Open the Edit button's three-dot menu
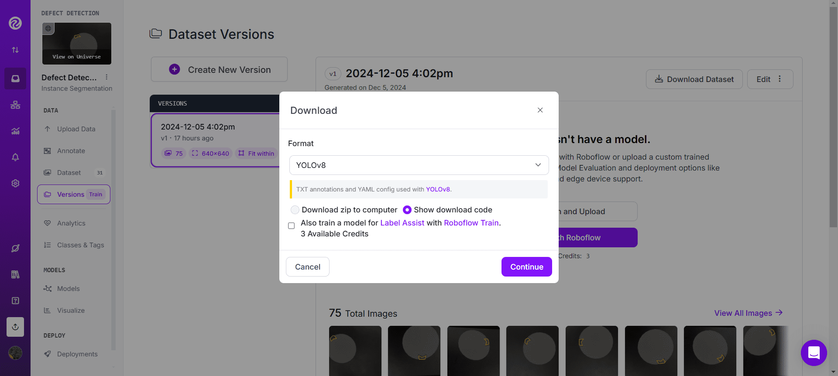 [780, 79]
